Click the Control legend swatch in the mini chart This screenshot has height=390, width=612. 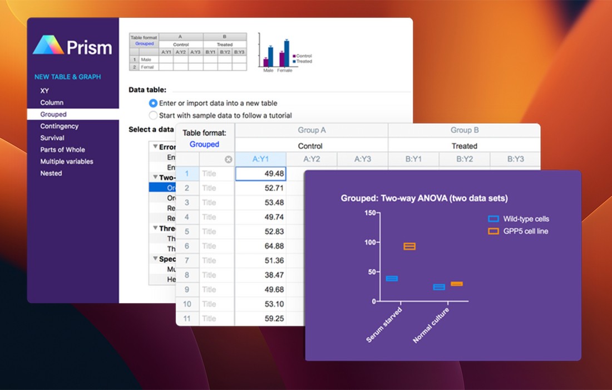293,57
